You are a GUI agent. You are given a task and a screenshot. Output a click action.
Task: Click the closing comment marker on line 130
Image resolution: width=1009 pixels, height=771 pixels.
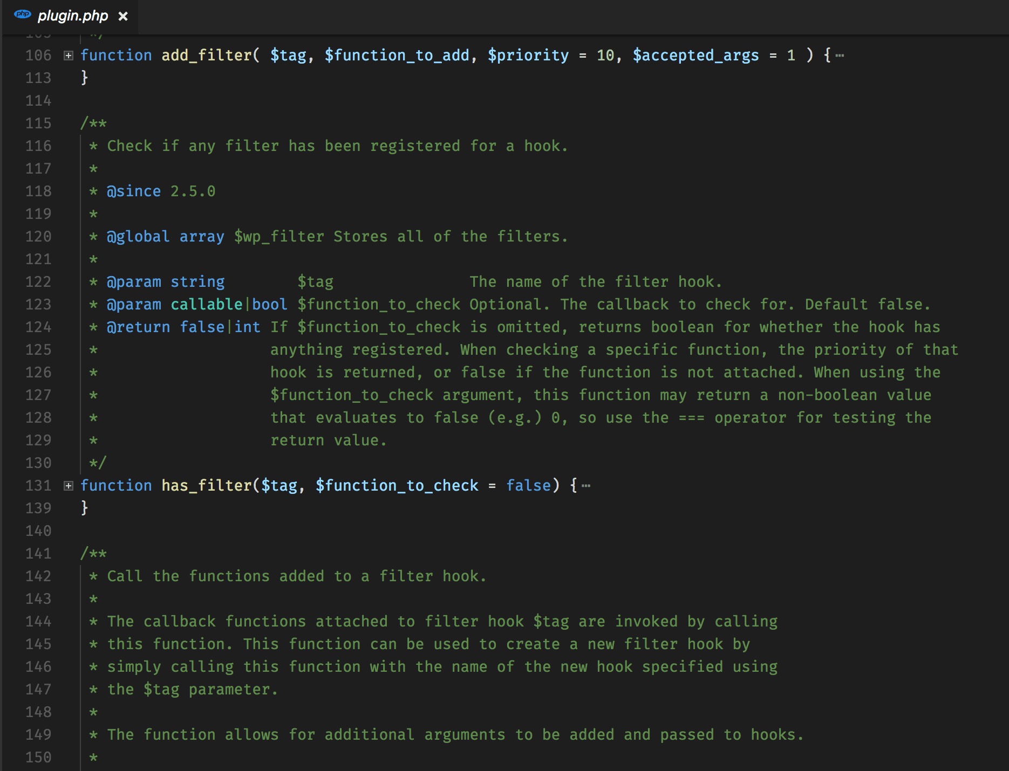tap(98, 463)
